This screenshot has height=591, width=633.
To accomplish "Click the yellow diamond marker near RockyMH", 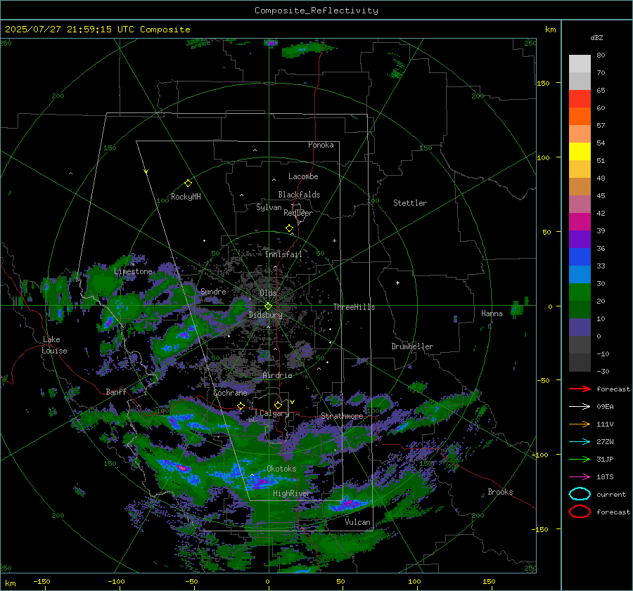I will tap(188, 183).
